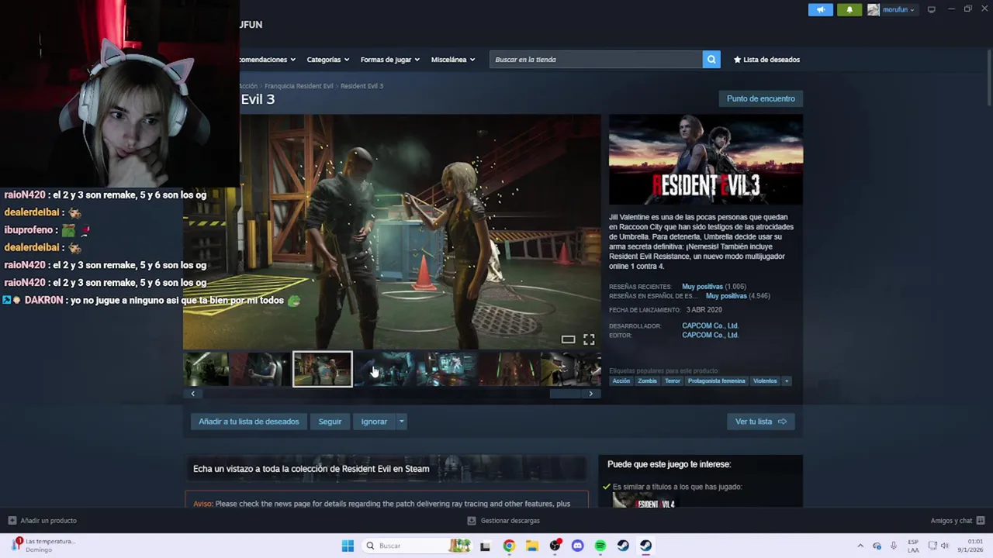The image size is (993, 558).
Task: Open editor link CAPCOM Co., Ltd.
Action: coord(710,336)
